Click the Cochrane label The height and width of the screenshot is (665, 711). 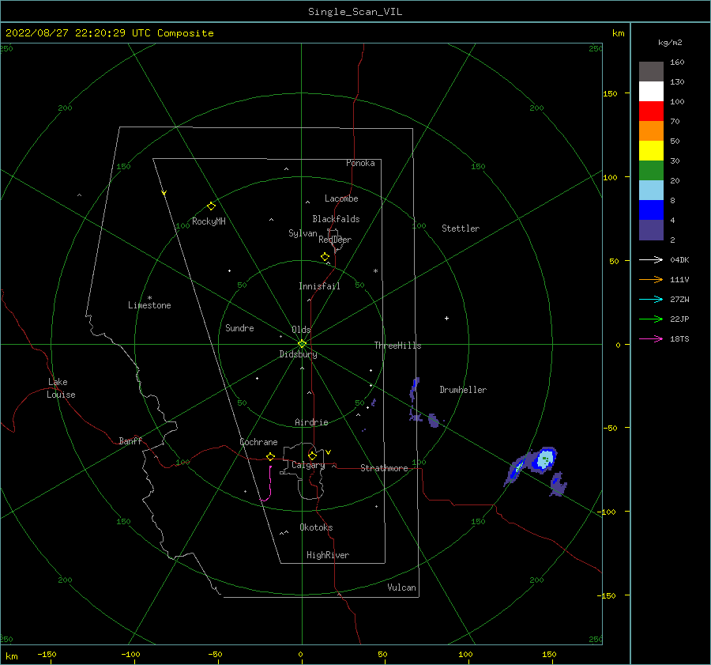[258, 442]
